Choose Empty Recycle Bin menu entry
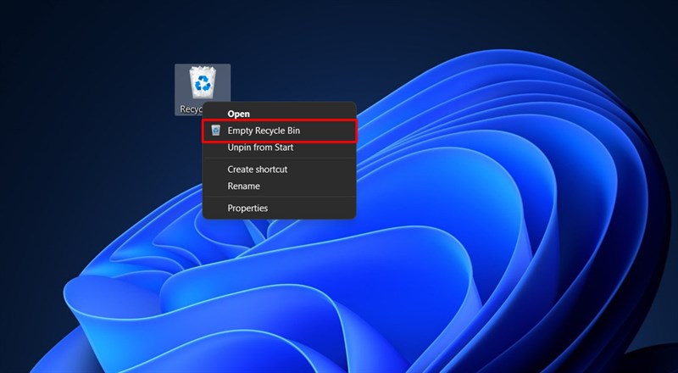 click(x=264, y=131)
